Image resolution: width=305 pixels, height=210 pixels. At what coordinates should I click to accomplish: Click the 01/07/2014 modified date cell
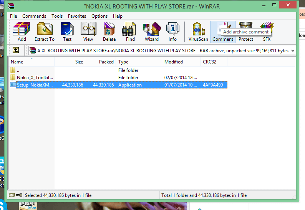(x=181, y=85)
